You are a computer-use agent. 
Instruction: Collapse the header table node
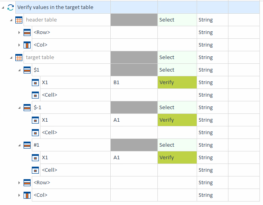11,20
